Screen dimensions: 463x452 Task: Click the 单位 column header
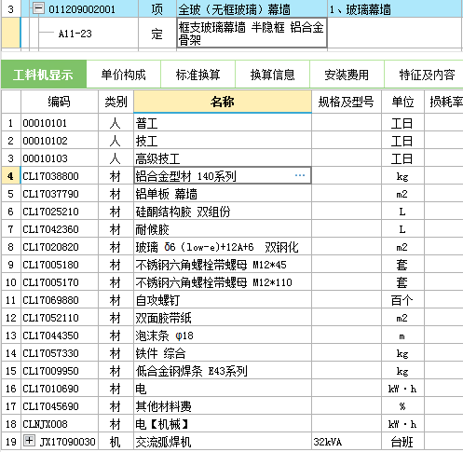pos(402,102)
